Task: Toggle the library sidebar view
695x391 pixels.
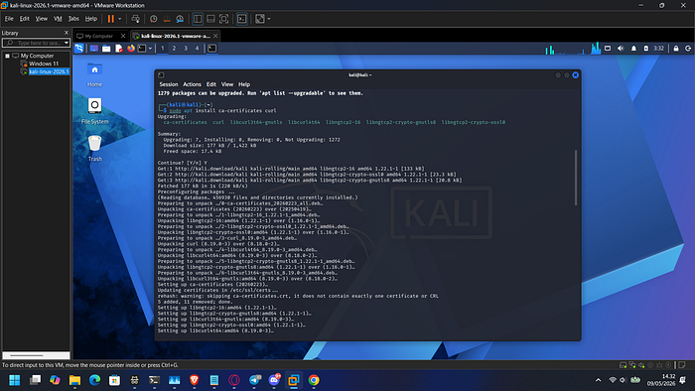Action: click(x=198, y=19)
